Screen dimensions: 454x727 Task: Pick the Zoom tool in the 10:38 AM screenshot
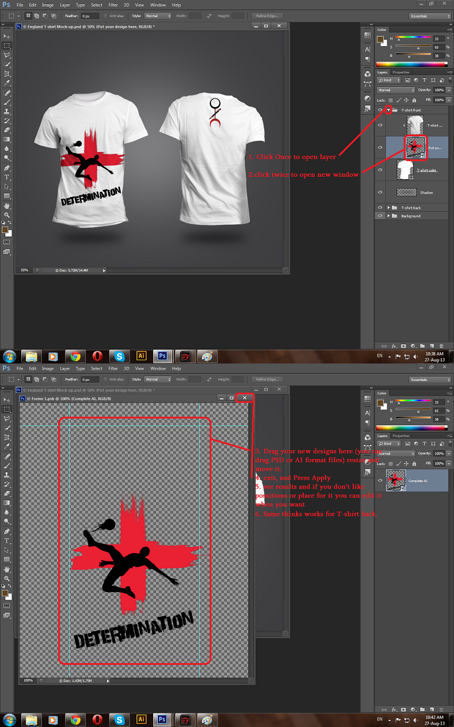pyautogui.click(x=7, y=215)
